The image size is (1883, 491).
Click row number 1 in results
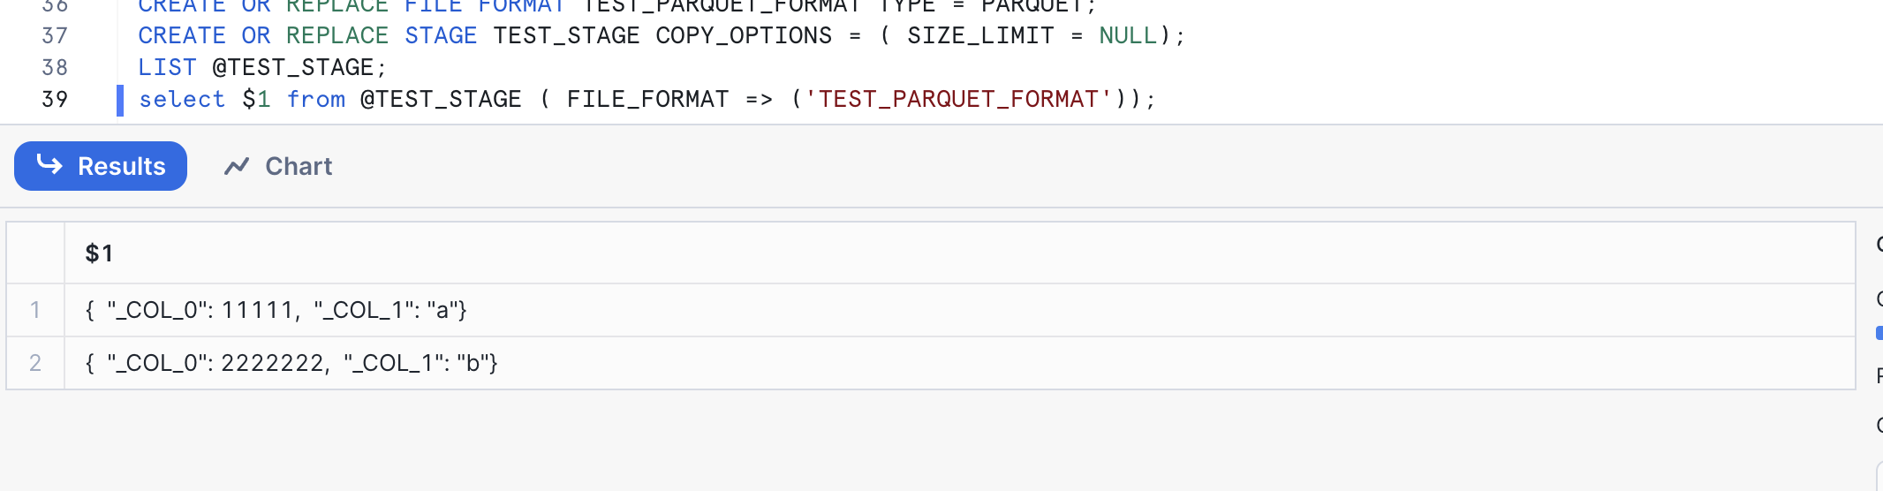[35, 310]
